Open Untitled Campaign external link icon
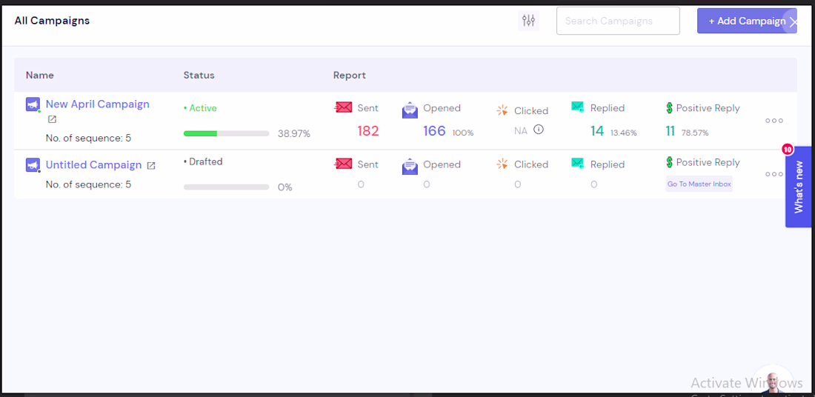Screen dimensions: 815x397 (150, 166)
